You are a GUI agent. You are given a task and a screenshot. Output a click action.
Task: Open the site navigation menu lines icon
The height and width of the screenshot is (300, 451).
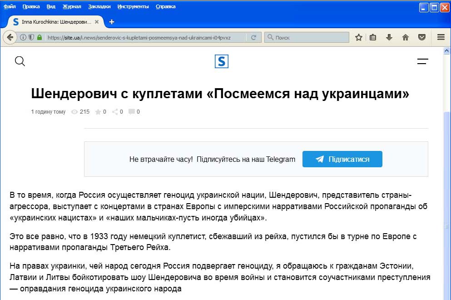coord(422,61)
